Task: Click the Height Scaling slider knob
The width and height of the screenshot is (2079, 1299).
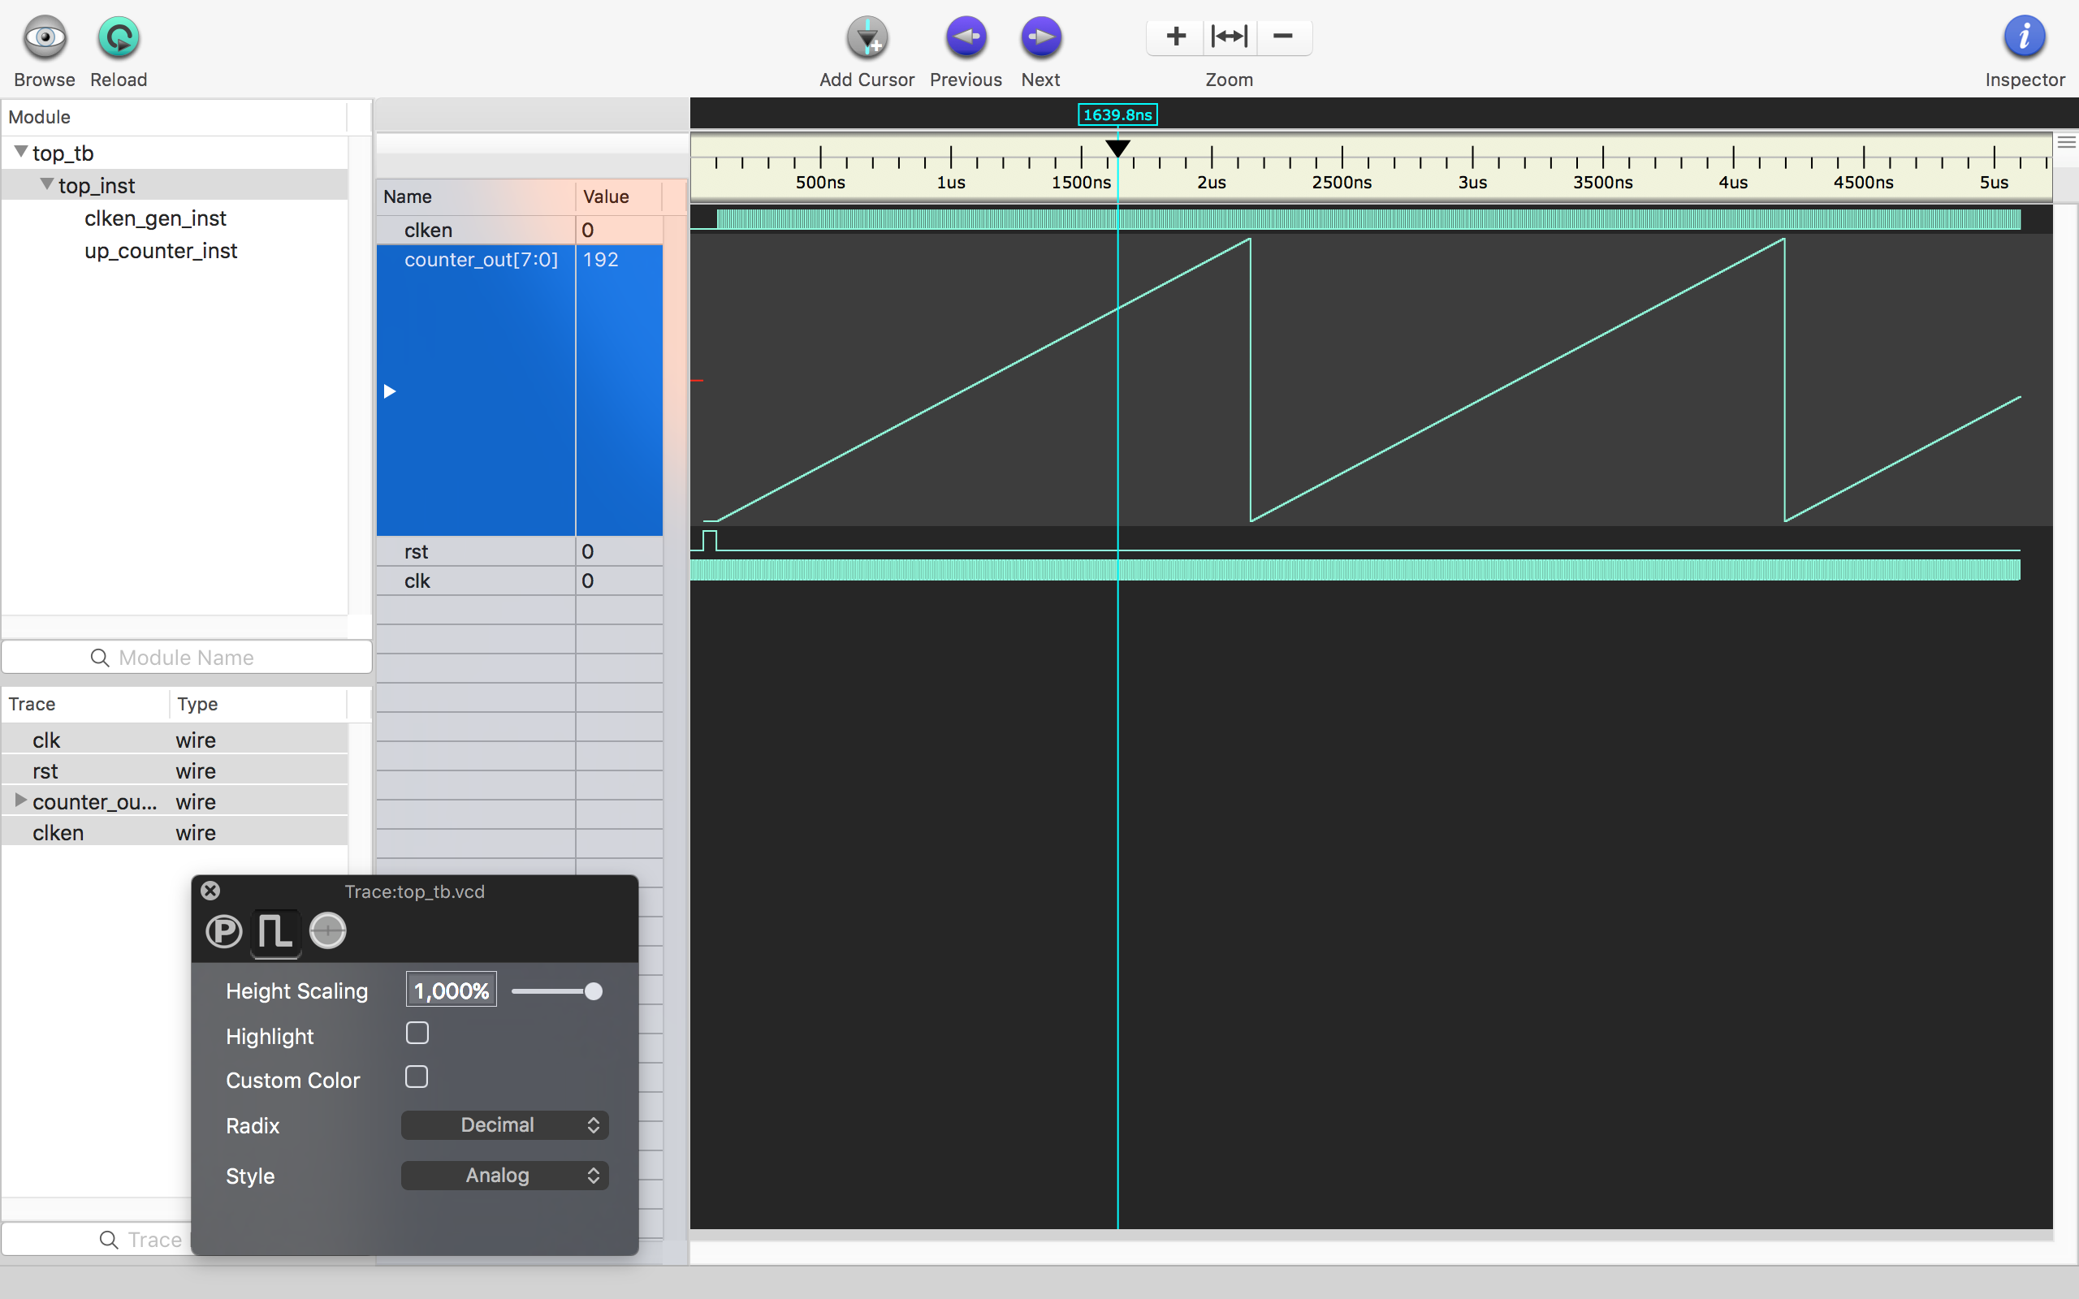Action: 593,991
